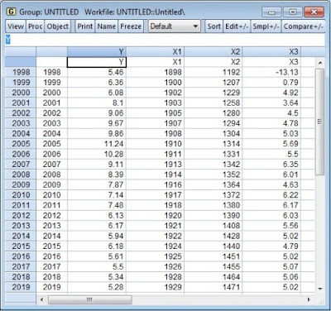Click the horizontal scrollbar thumb
331x311 pixels.
pyautogui.click(x=90, y=299)
